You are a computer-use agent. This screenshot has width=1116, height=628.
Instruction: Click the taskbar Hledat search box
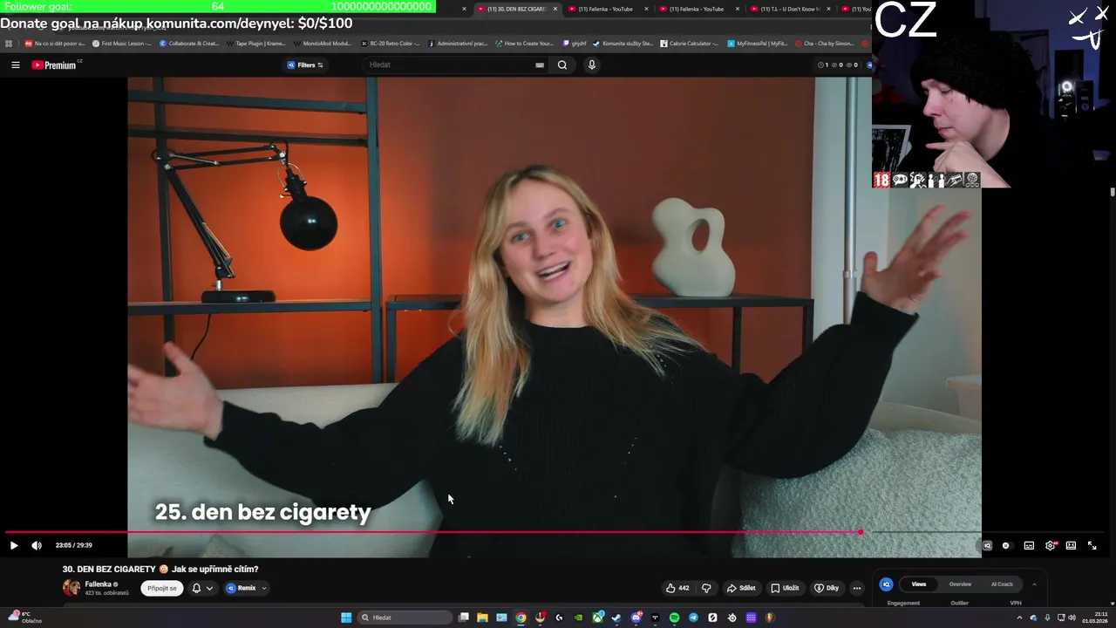point(405,618)
